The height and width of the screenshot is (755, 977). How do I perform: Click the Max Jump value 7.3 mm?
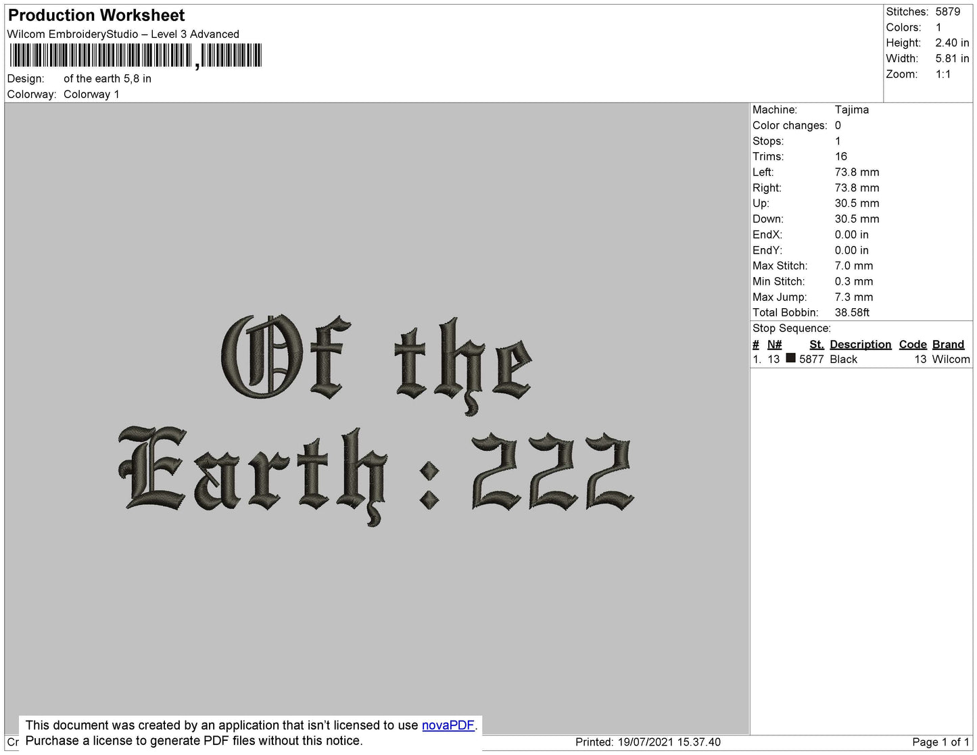pos(853,297)
